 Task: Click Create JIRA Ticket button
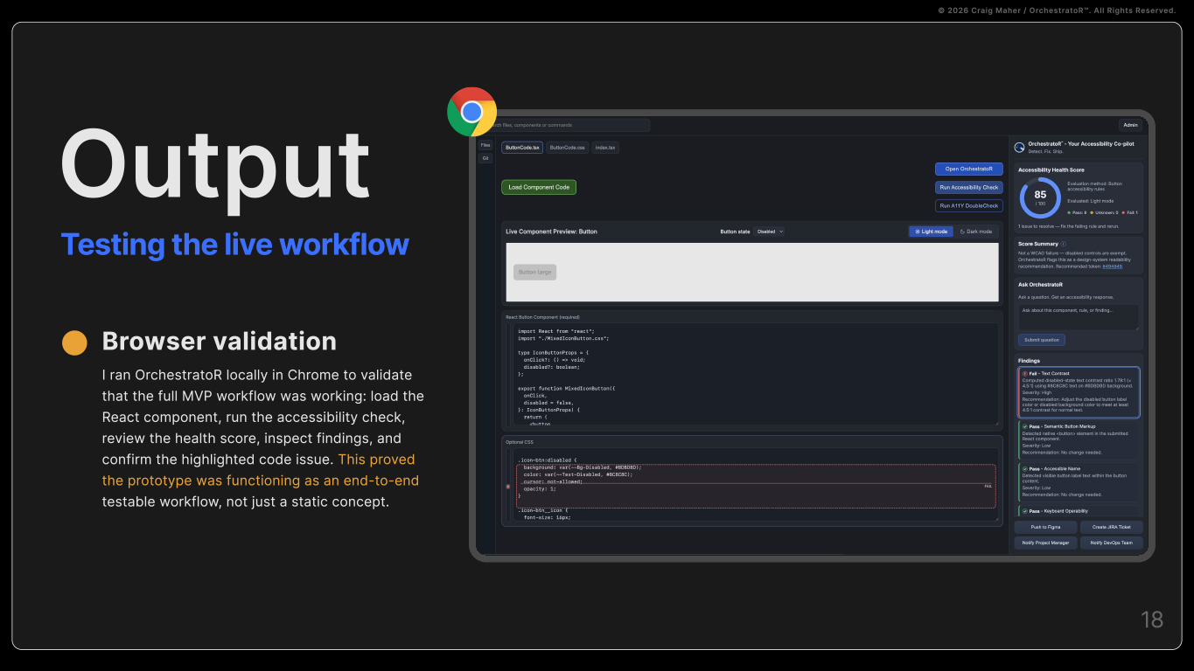[x=1111, y=527]
